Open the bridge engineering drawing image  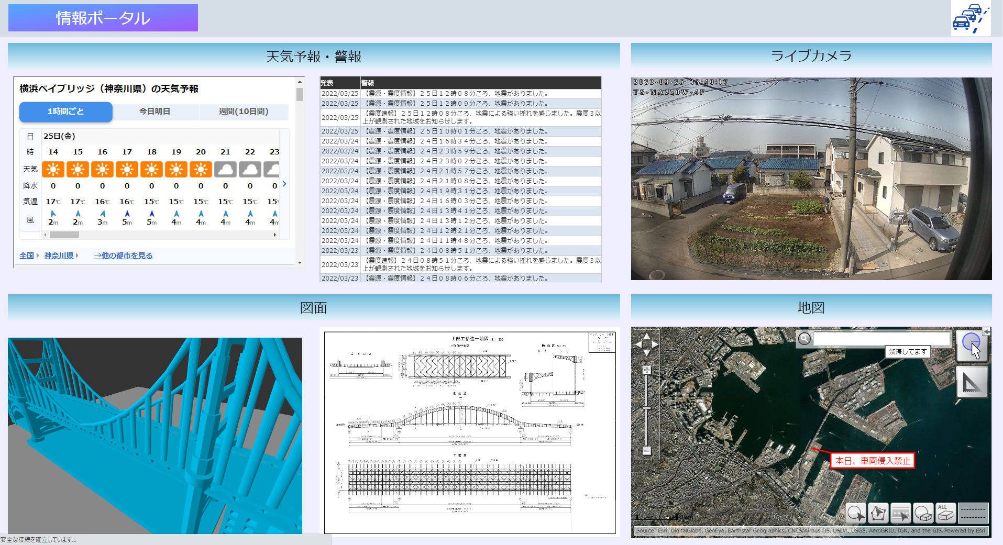[x=470, y=432]
